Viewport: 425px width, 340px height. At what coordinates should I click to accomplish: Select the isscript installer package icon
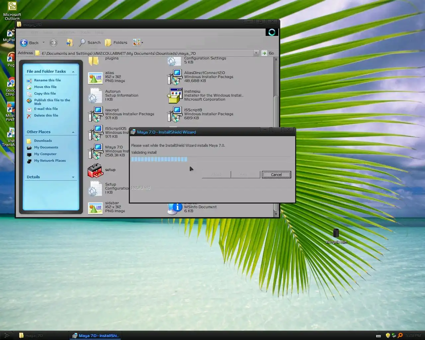(x=95, y=114)
